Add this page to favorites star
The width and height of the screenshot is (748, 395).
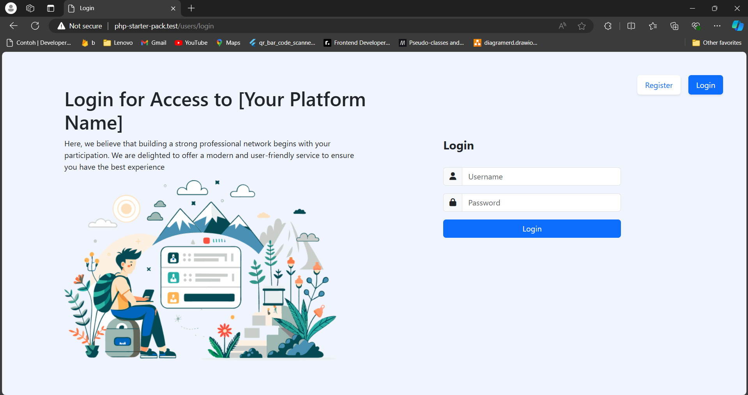(582, 26)
